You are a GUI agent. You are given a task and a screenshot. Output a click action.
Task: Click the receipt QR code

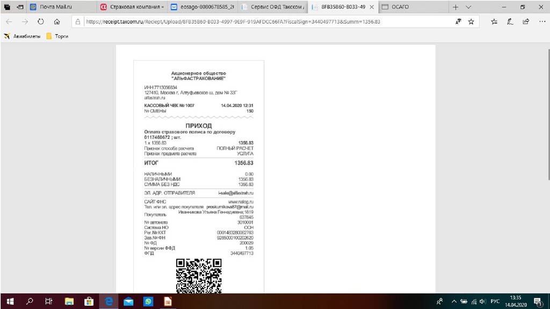(199, 276)
